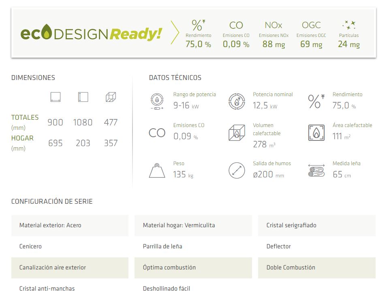Select the CONFIGURACIÓN DE SERIE heading

52,201
